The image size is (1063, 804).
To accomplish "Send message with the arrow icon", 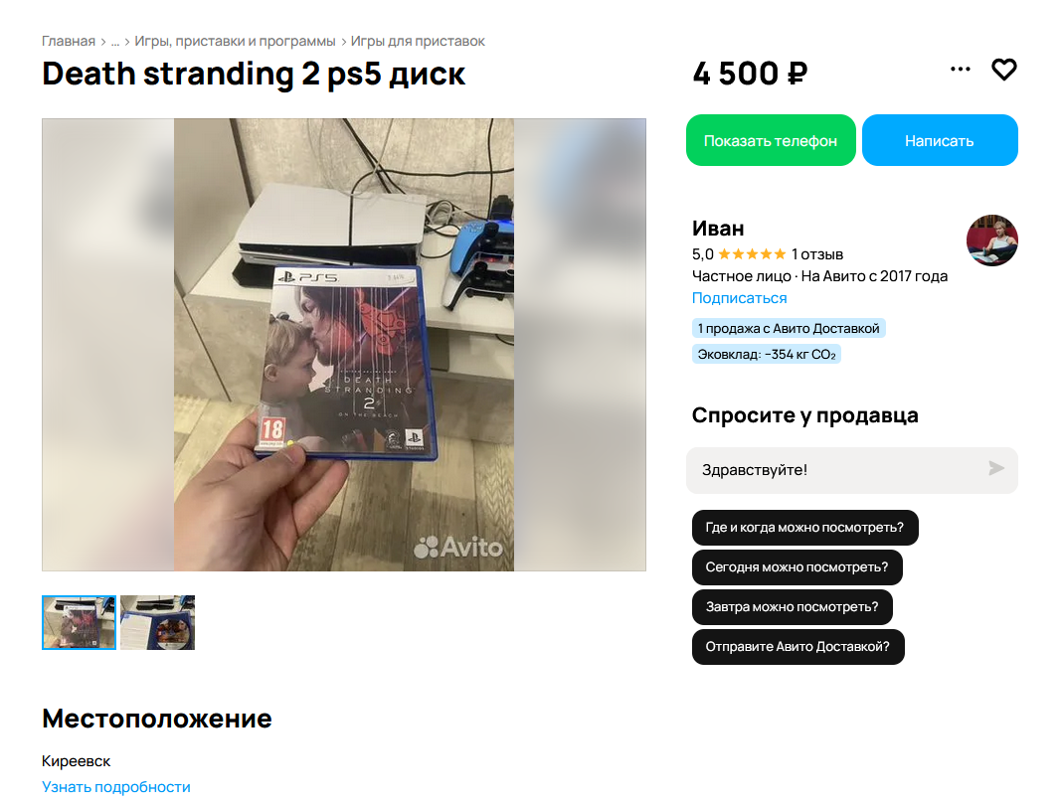I will tap(996, 469).
